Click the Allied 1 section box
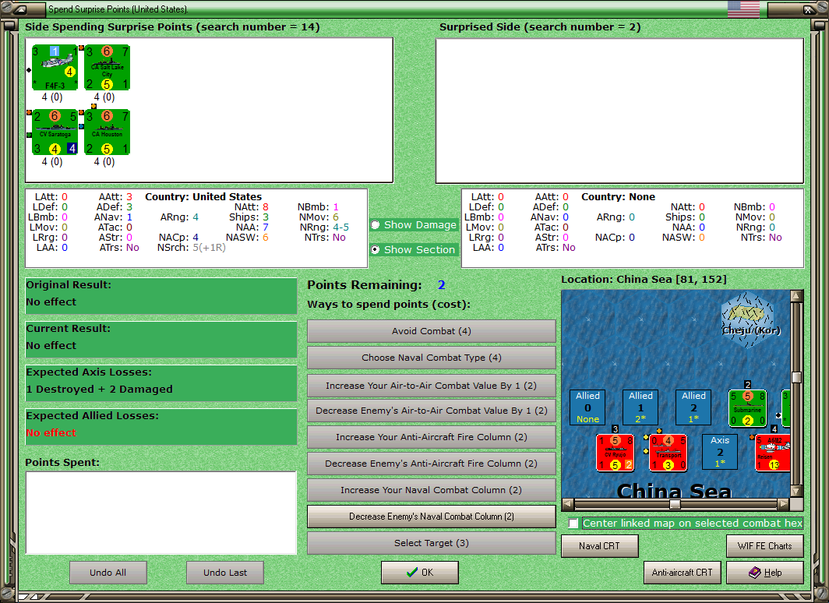829x603 pixels. point(640,407)
